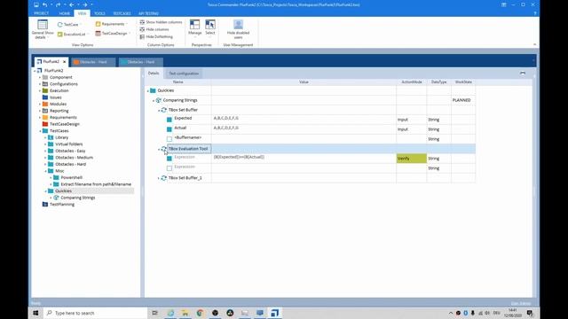
Task: Click the navigate Back arrow in title bar
Action: pyautogui.click(x=72, y=4)
